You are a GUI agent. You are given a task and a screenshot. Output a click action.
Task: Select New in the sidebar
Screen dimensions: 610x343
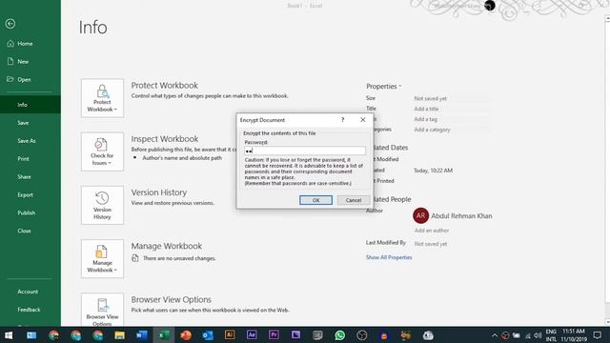click(18, 61)
